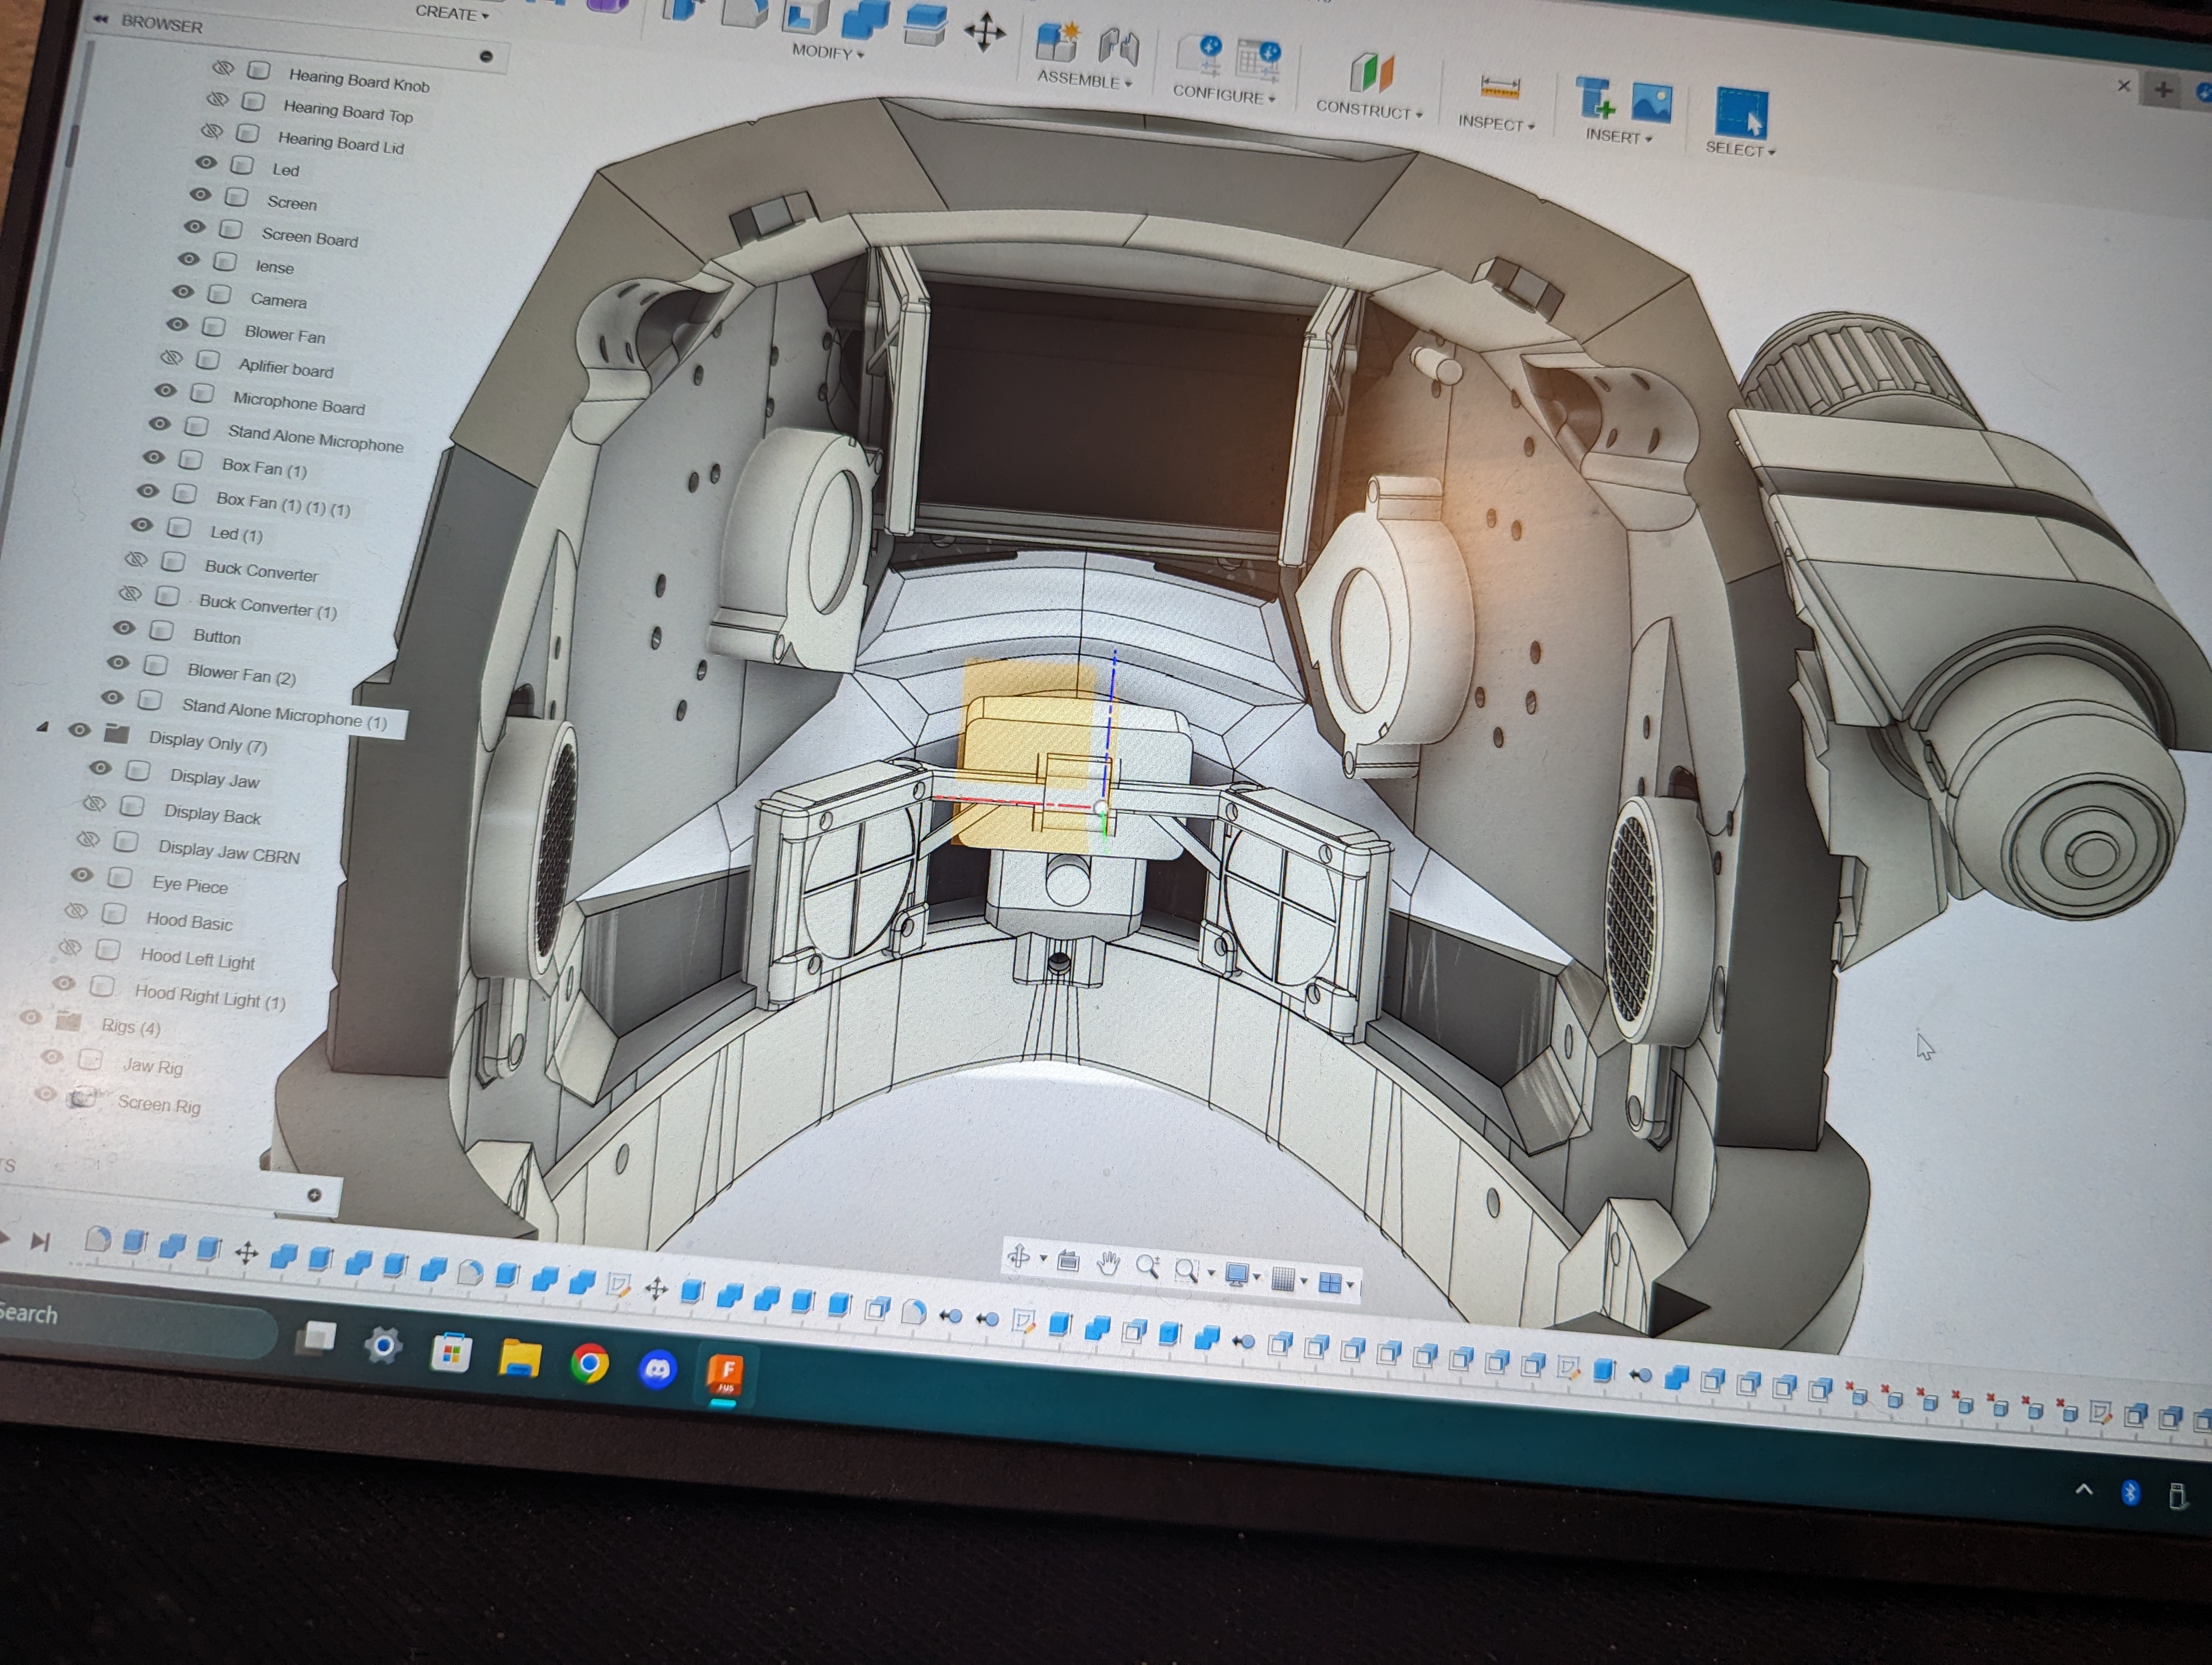Select the Pan hand tool
Screen dimensions: 2212x1665
point(1108,1264)
